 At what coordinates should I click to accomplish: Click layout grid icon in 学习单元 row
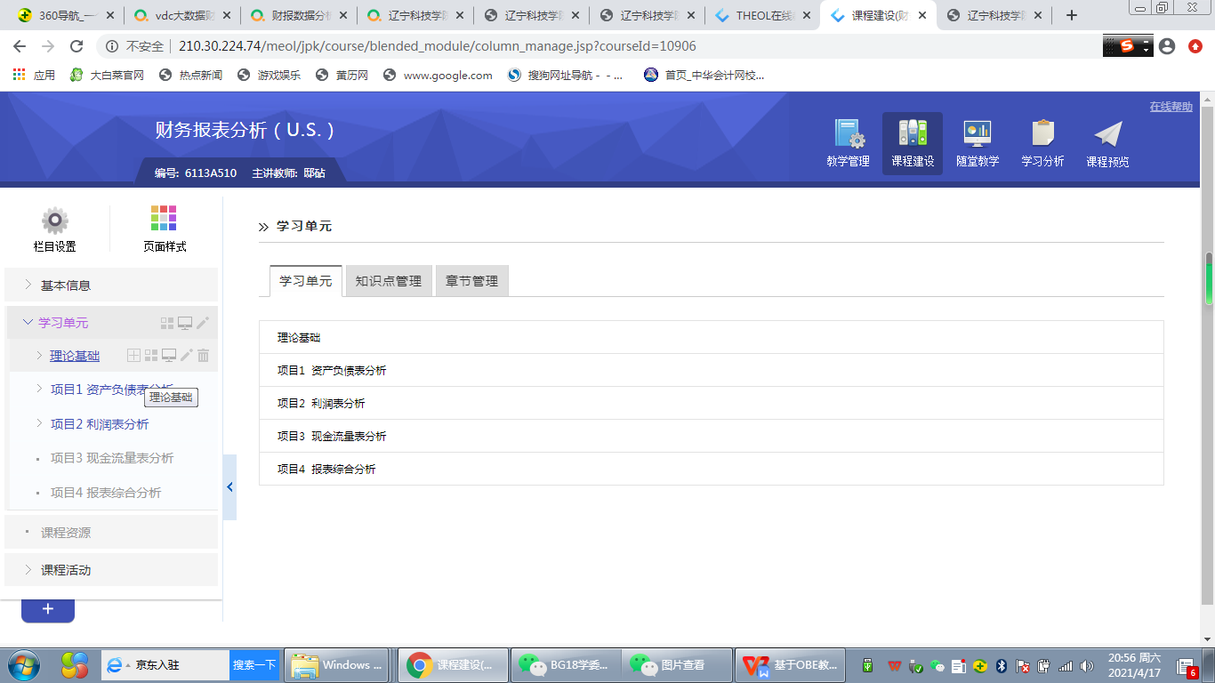coord(167,323)
